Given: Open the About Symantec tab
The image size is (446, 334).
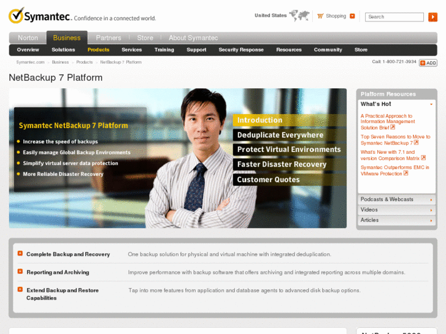Looking at the screenshot, I should (x=193, y=38).
